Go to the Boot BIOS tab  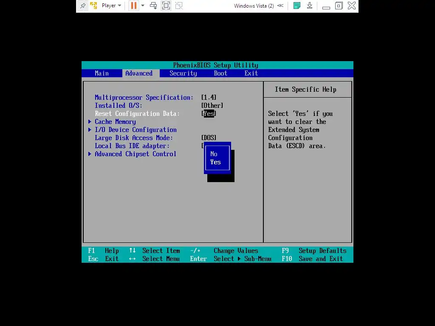[x=220, y=73]
